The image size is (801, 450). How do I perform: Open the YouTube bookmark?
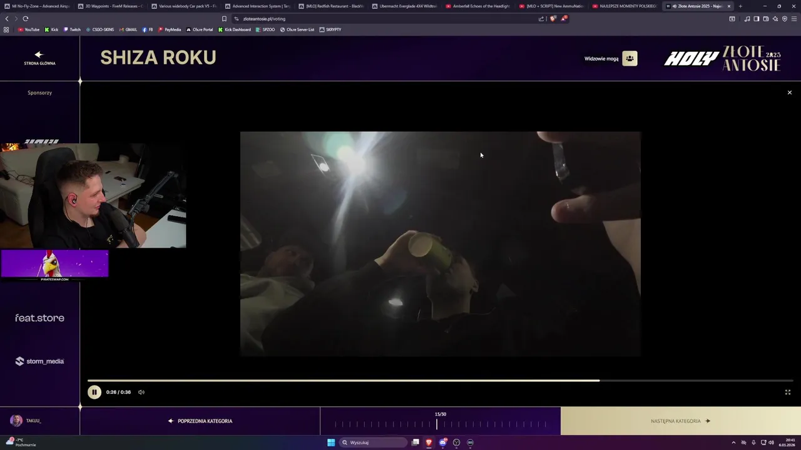click(x=29, y=29)
